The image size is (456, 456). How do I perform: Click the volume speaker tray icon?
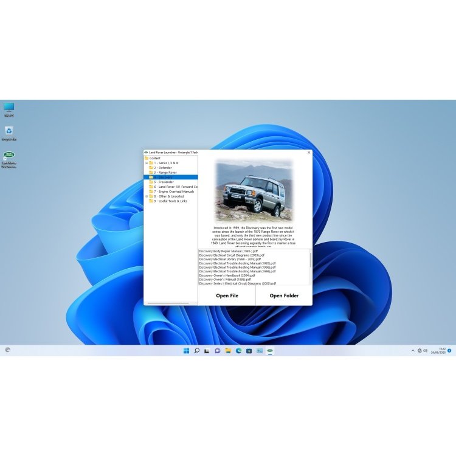point(425,351)
